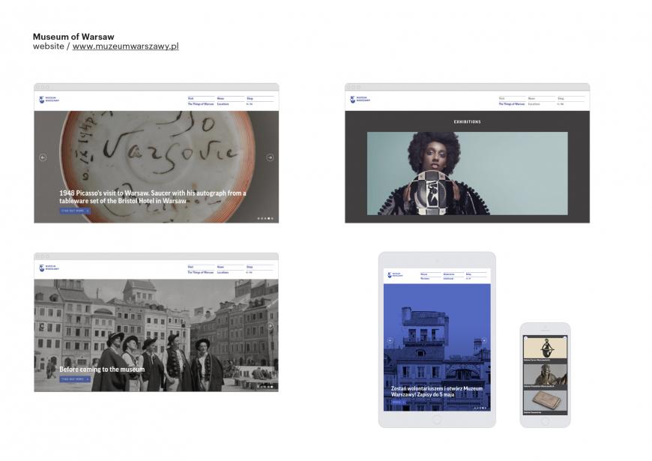The height and width of the screenshot is (461, 652).
Task: Open the mermaid figure thumbnail on the phone
Action: (545, 348)
